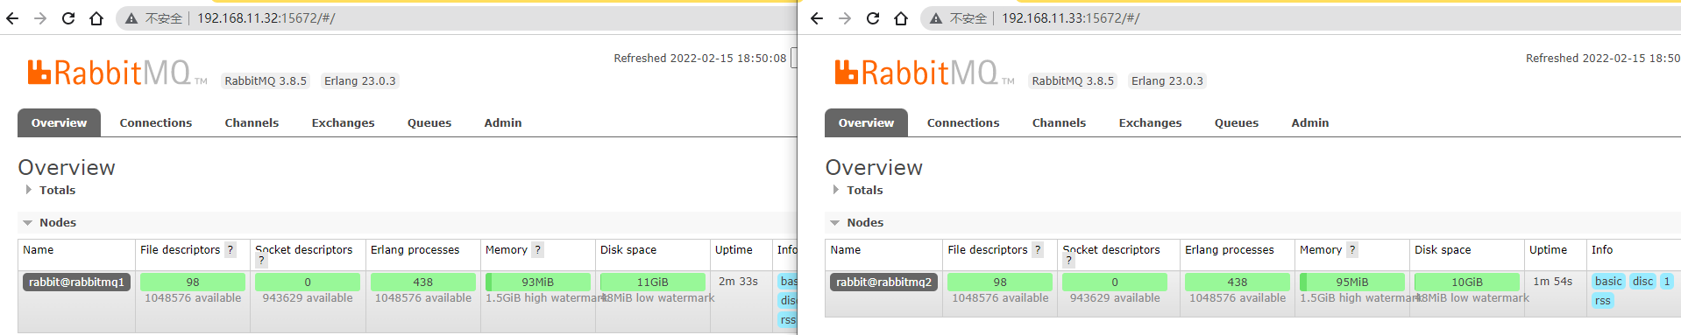Click disc info tag for rabbitmq2
The width and height of the screenshot is (1681, 335).
(x=1643, y=281)
